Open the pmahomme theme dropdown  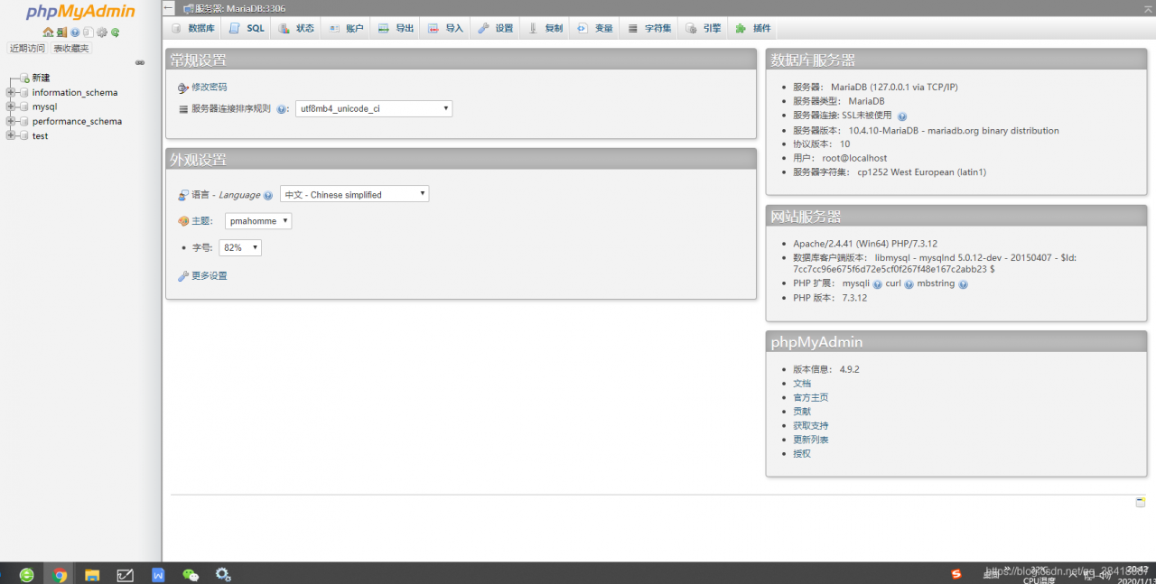pos(258,221)
